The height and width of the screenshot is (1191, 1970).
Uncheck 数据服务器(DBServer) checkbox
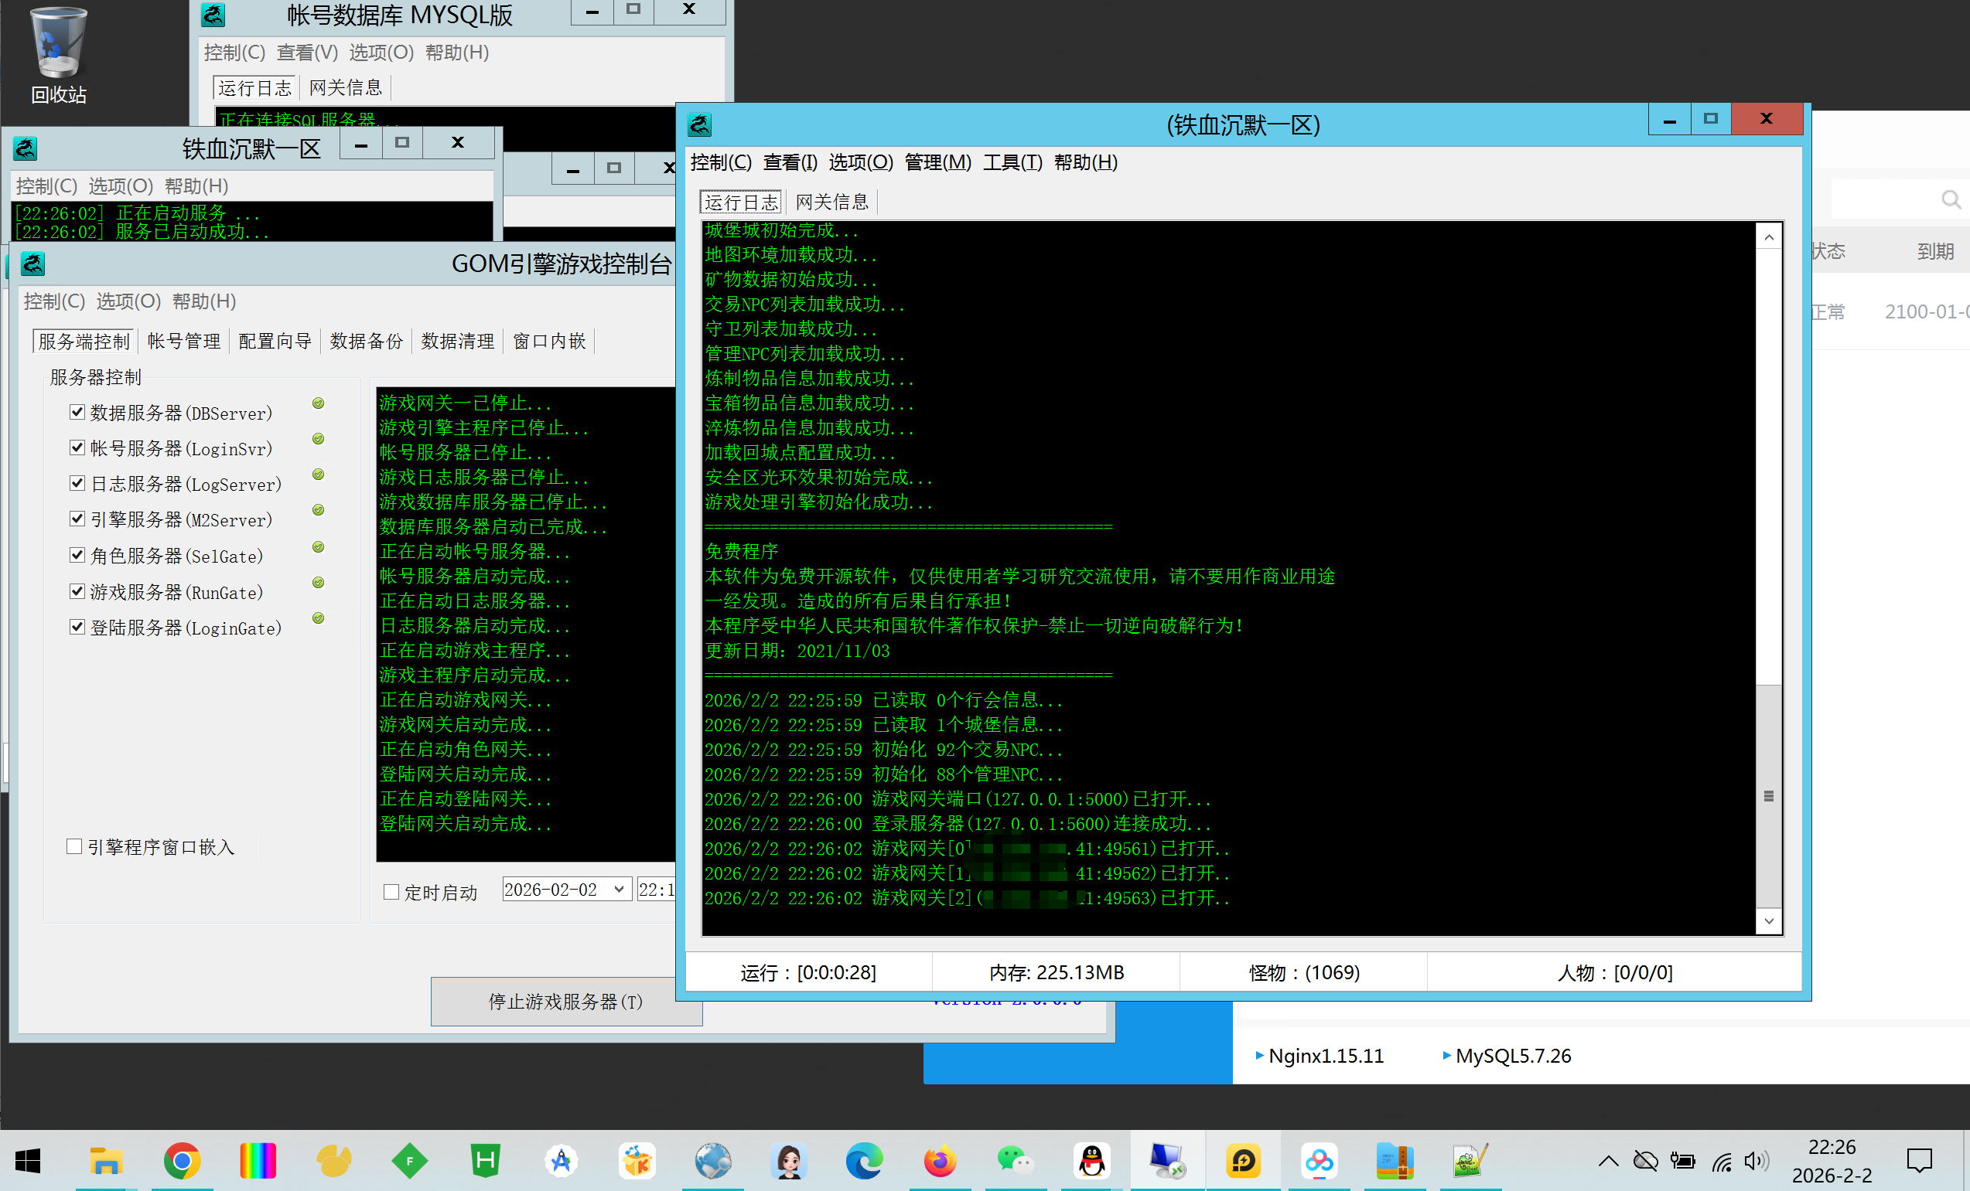pyautogui.click(x=77, y=412)
